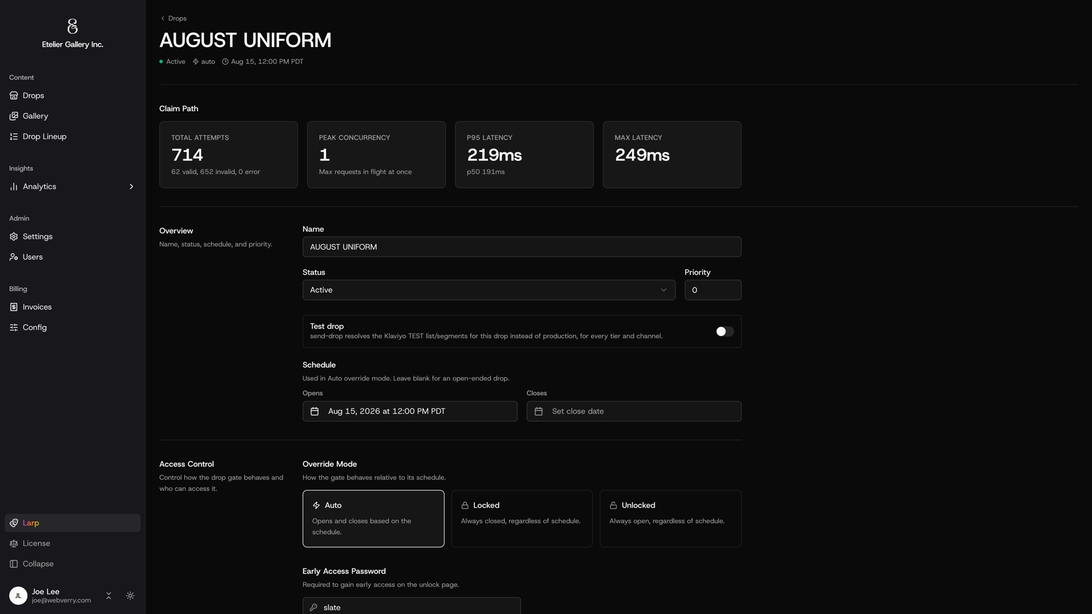
Task: Click the Settings gear icon
Action: click(14, 237)
